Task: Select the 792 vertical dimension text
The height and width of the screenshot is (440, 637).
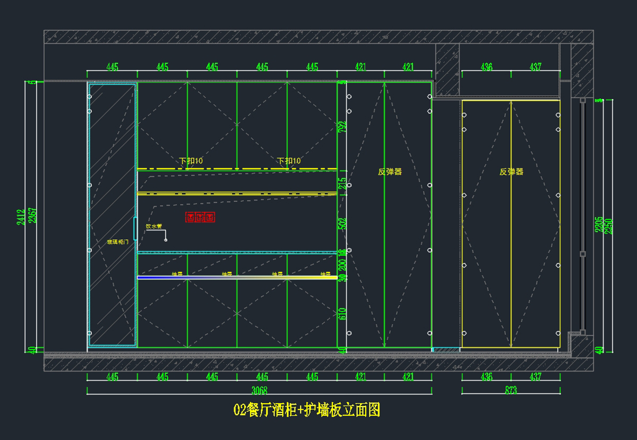Action: (x=343, y=127)
